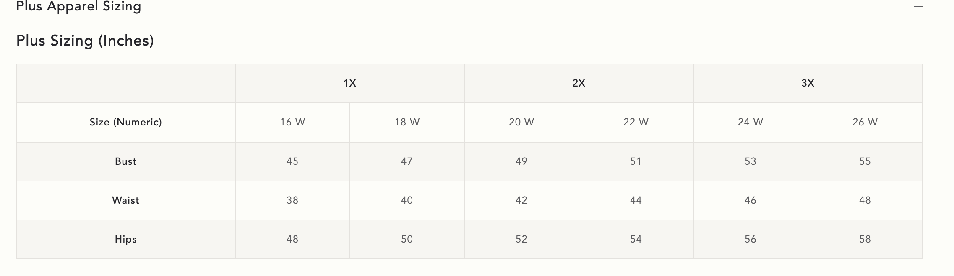Select the 3X column header
The height and width of the screenshot is (276, 954).
[808, 83]
